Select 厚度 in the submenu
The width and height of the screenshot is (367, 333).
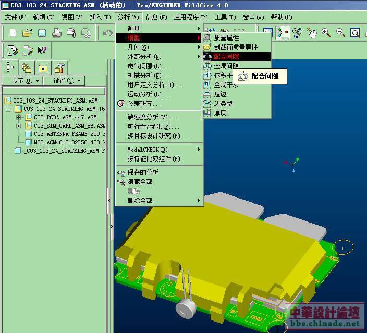pos(237,113)
